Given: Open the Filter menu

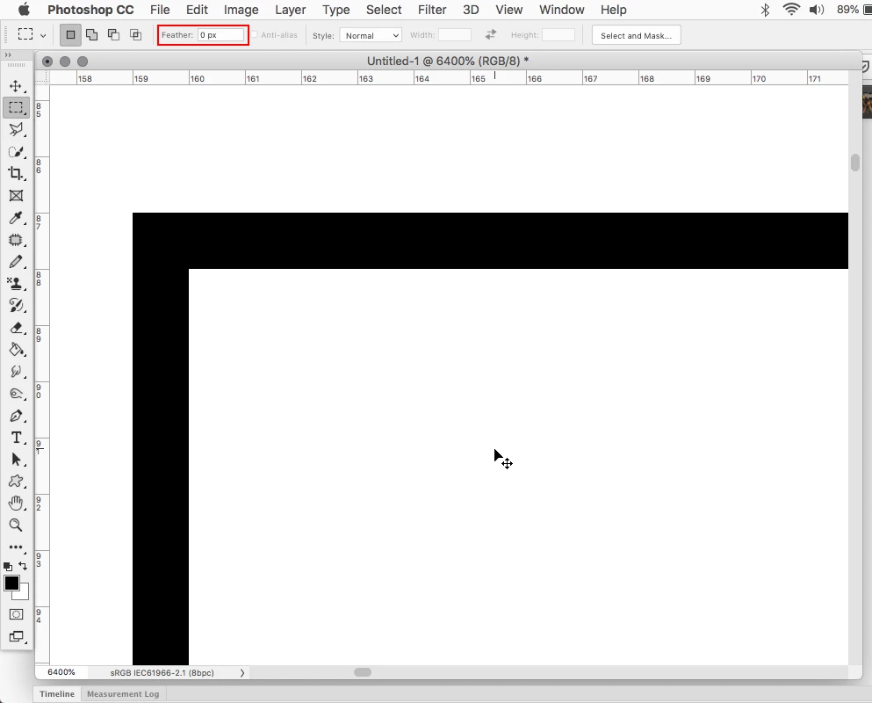Looking at the screenshot, I should click(x=432, y=10).
